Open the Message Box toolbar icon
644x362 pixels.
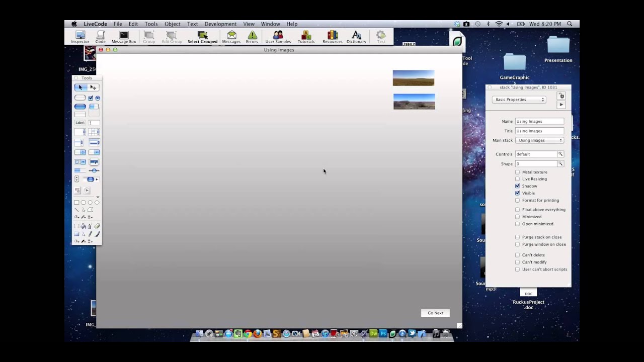[124, 37]
